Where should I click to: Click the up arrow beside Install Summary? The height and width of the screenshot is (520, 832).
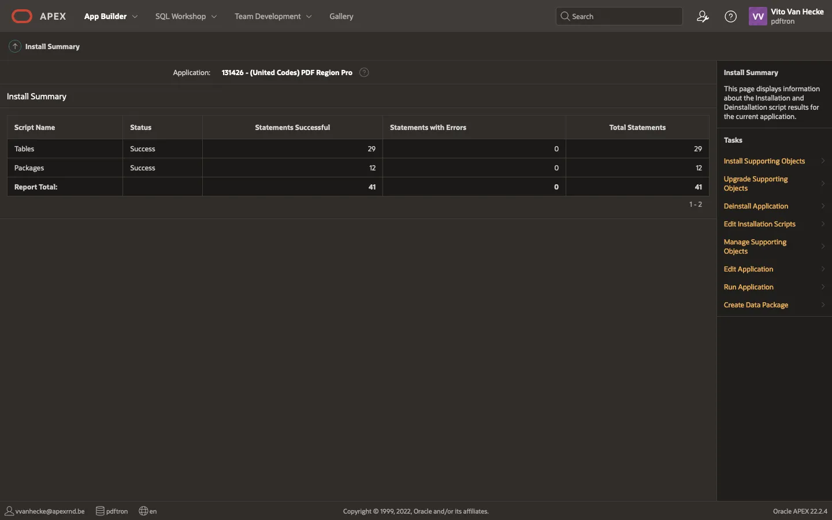[x=15, y=46]
